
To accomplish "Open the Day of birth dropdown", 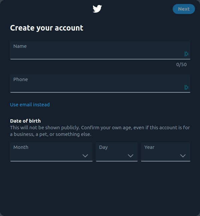I will [117, 152].
